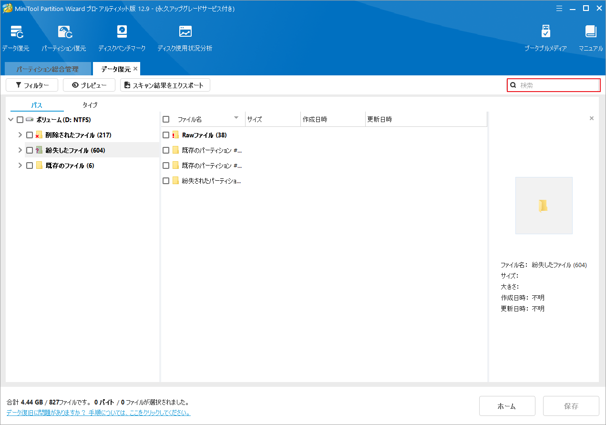Click the プレビュー button
This screenshot has width=606, height=425.
coord(89,85)
